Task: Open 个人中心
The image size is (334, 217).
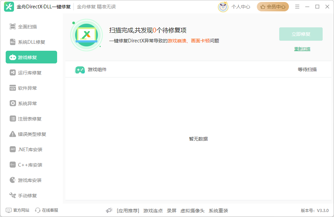Action: tap(241, 7)
